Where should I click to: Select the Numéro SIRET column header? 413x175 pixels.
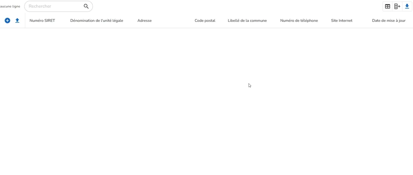tap(42, 21)
